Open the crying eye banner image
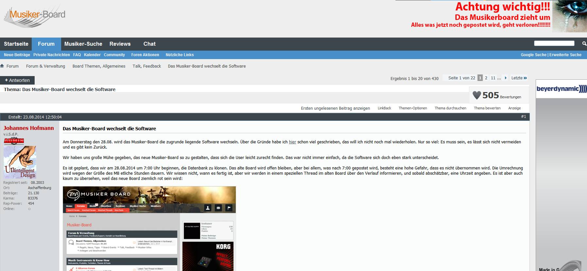This screenshot has width=587, height=271. click(x=569, y=16)
